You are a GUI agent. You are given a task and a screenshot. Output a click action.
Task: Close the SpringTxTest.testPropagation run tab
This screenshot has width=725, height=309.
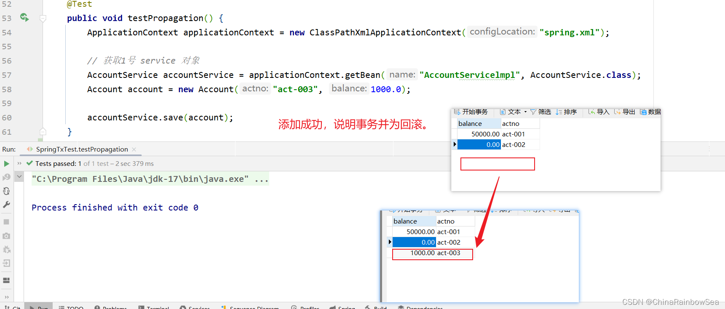[x=134, y=149]
